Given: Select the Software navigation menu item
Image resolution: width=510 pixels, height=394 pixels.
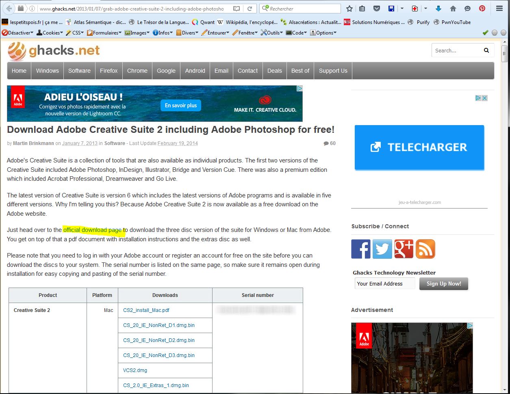Looking at the screenshot, I should (x=79, y=71).
